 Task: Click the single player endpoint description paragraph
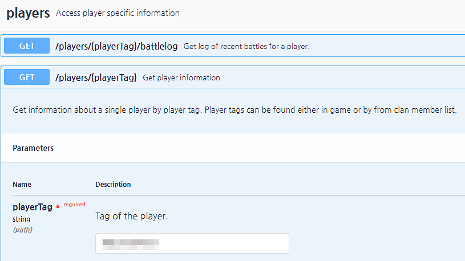click(x=234, y=110)
